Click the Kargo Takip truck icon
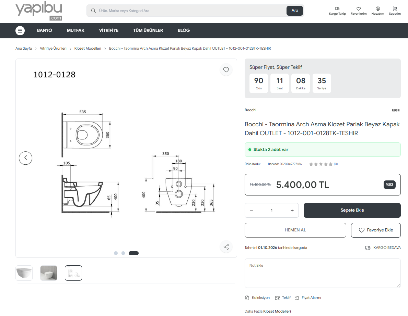Image resolution: width=408 pixels, height=316 pixels. (x=337, y=9)
